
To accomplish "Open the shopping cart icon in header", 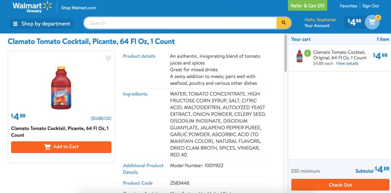I will 372,22.
